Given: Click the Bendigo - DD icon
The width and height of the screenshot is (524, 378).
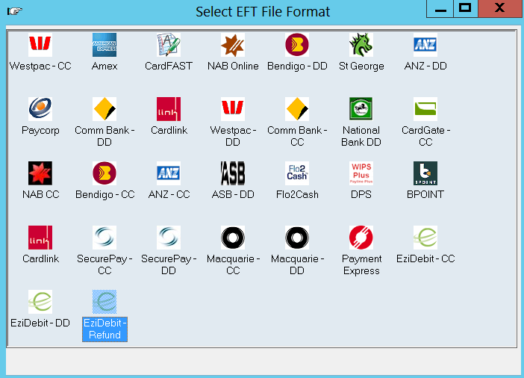Looking at the screenshot, I should point(297,45).
